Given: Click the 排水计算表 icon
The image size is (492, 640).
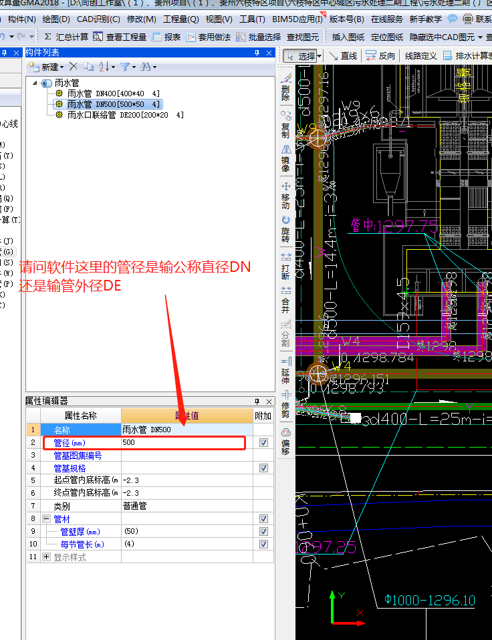Looking at the screenshot, I should pos(449,56).
